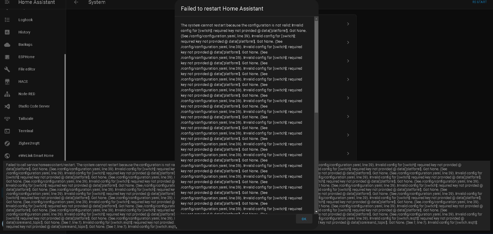493x234 pixels.
Task: Click the eWeLink Smart Home globe icon
Action: point(7,156)
